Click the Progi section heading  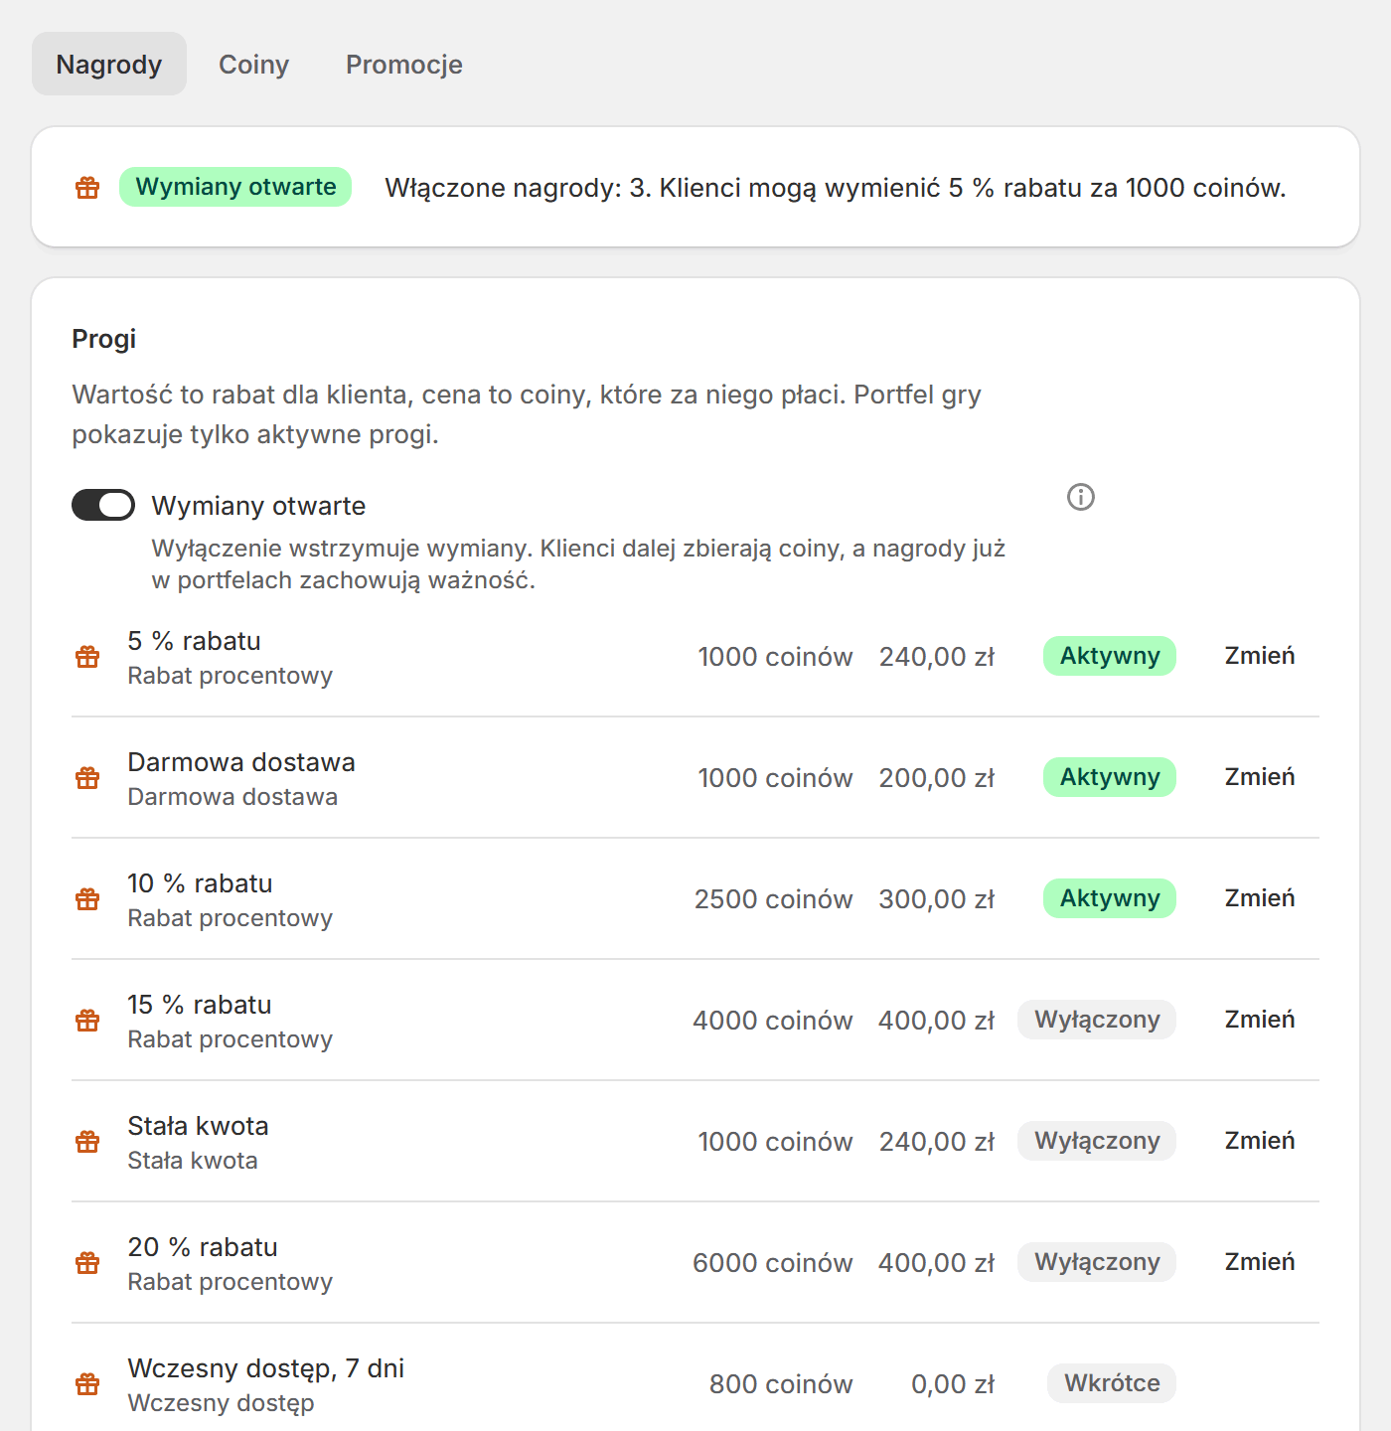point(104,339)
